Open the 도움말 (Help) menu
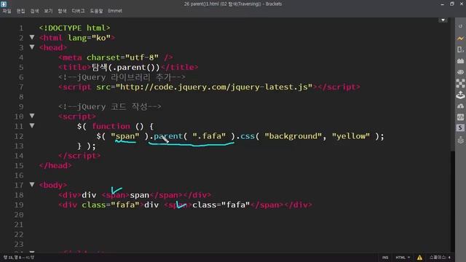Viewport: 466px width, 262px height. coord(96,11)
